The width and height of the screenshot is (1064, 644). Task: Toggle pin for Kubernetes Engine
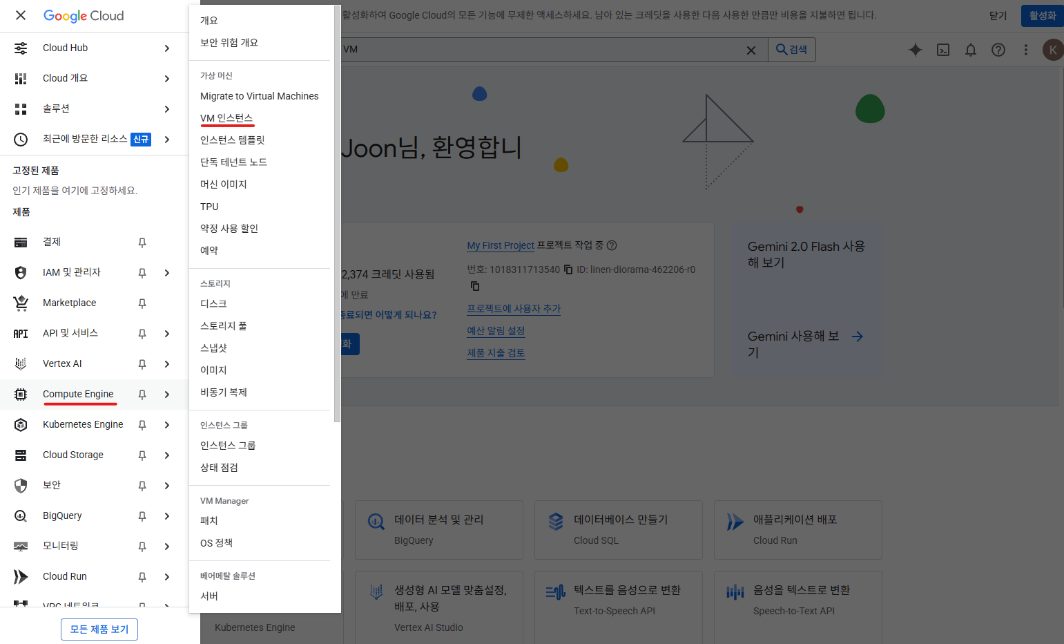pyautogui.click(x=142, y=425)
